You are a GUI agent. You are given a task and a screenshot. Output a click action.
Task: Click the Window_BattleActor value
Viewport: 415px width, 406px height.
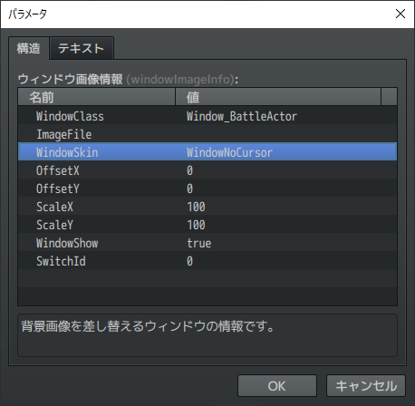(242, 116)
